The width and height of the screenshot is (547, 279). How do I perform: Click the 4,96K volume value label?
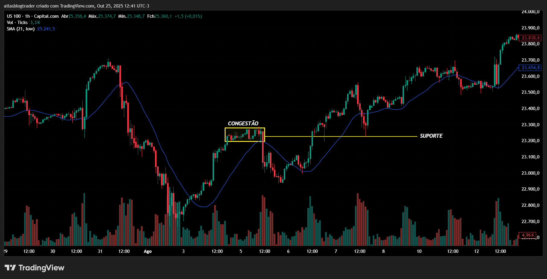point(527,235)
